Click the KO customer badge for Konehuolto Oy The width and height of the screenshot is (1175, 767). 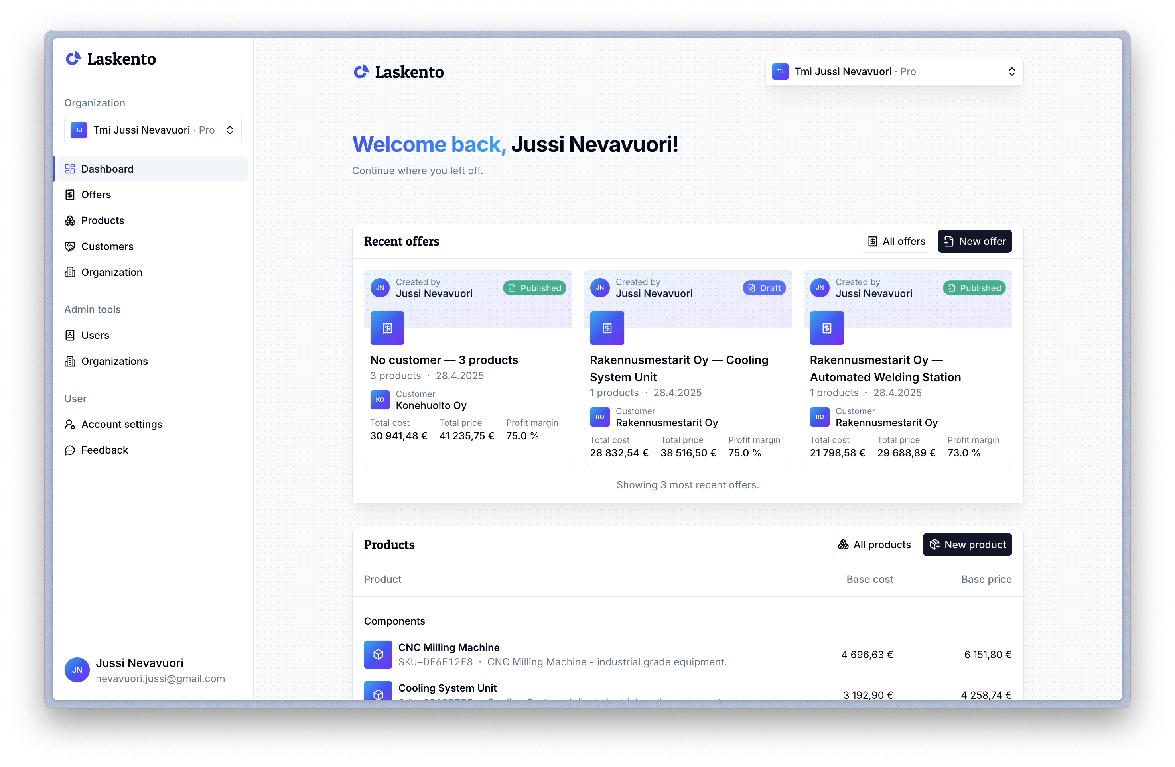point(380,400)
